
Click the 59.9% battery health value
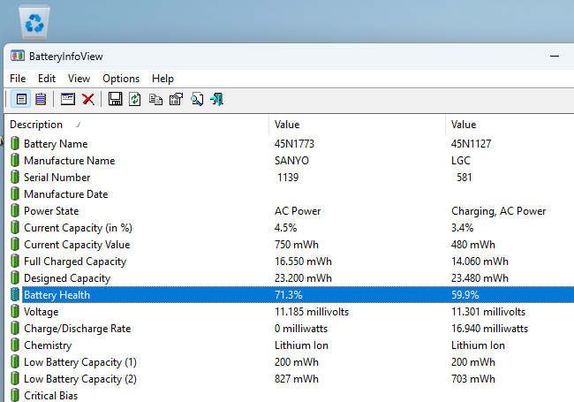tap(464, 295)
